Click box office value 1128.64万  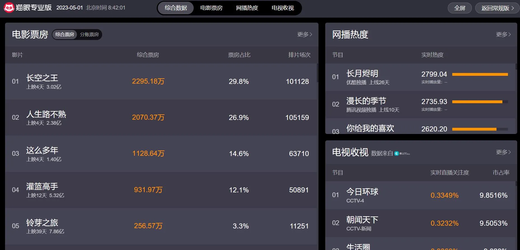point(148,154)
